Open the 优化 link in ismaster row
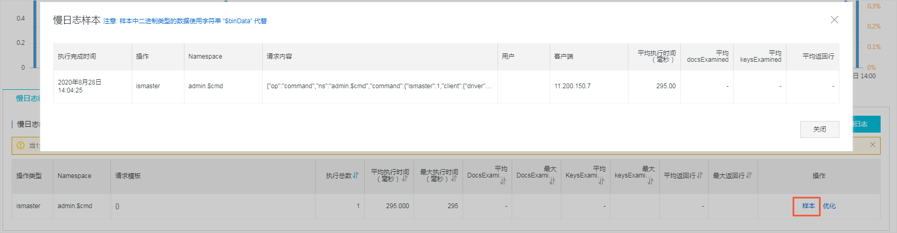Image resolution: width=897 pixels, height=233 pixels. click(829, 206)
